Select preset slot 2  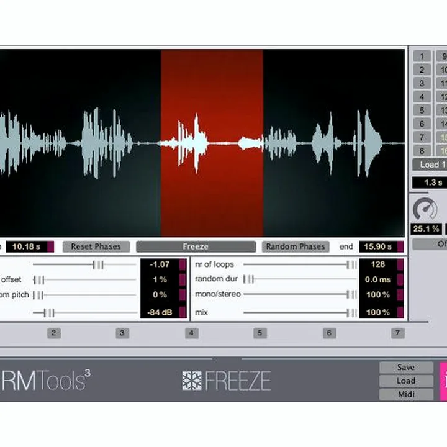click(422, 70)
